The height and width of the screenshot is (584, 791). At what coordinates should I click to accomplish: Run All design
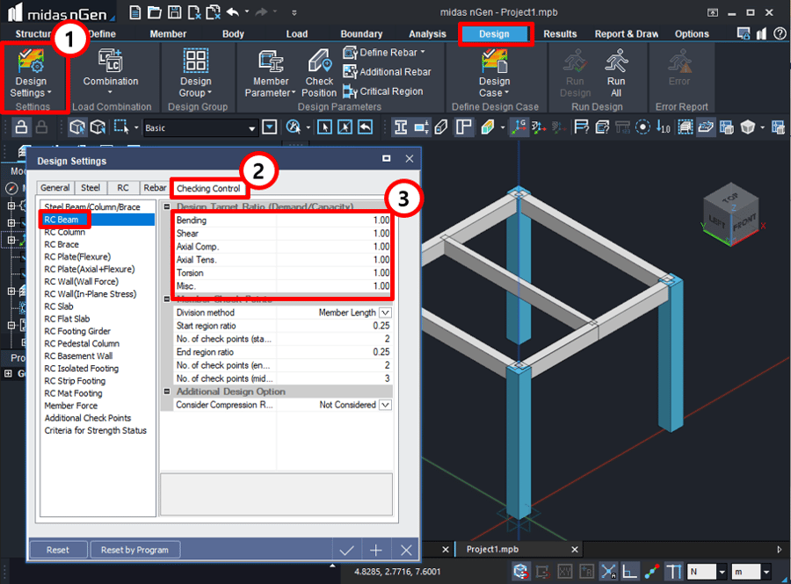coord(616,73)
